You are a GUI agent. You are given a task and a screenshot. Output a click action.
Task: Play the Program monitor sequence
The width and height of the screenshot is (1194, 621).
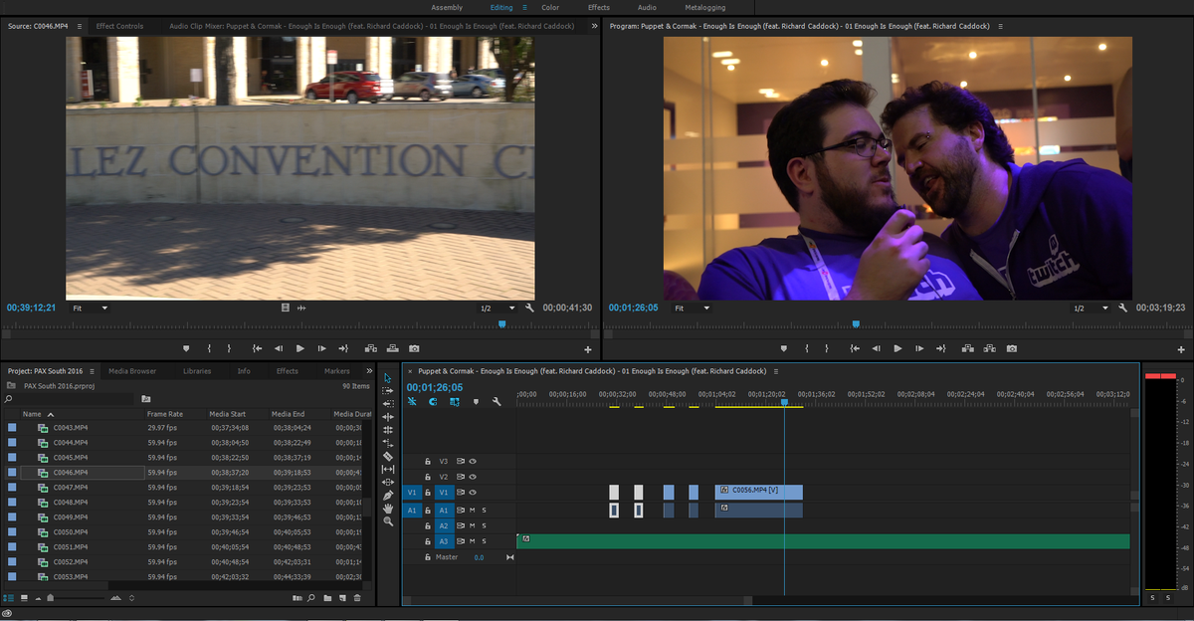click(x=897, y=348)
